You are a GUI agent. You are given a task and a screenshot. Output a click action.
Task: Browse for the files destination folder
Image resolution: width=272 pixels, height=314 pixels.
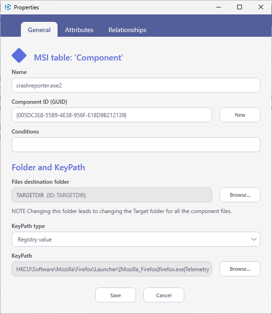tap(240, 195)
